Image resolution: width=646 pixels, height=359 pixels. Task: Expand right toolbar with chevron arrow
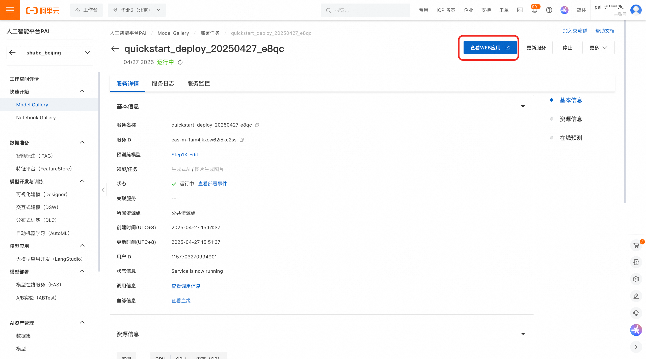coord(636,347)
